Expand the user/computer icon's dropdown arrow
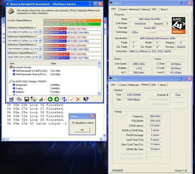 37,100
